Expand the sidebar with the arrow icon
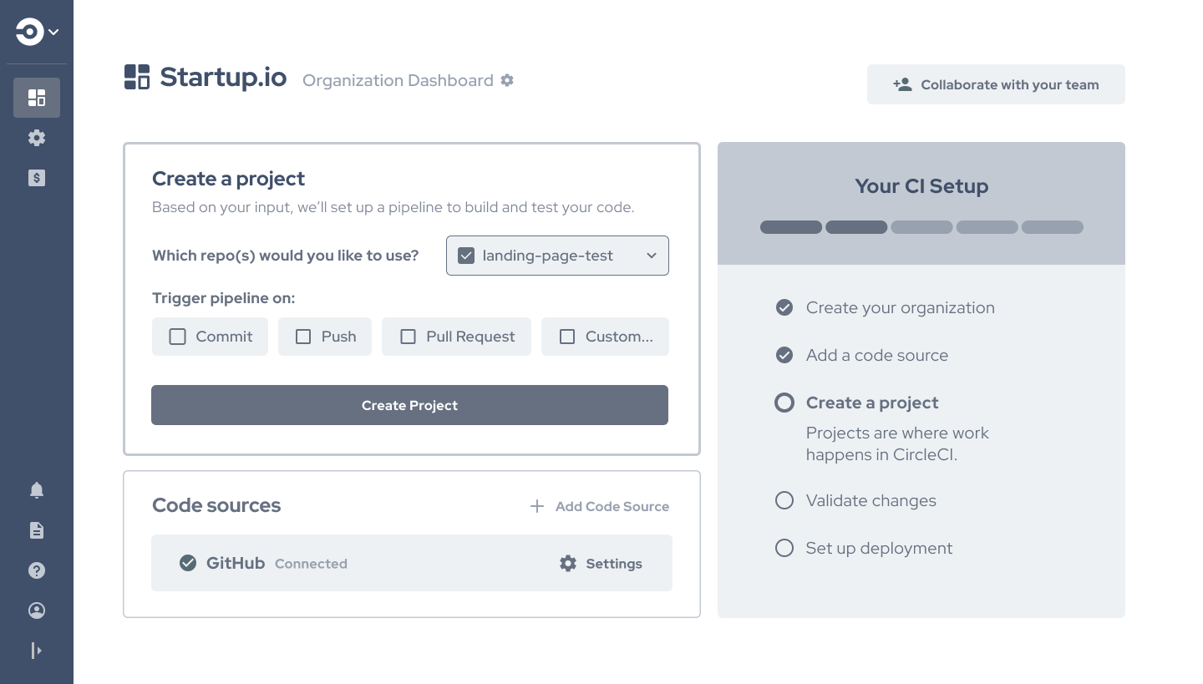 [37, 651]
